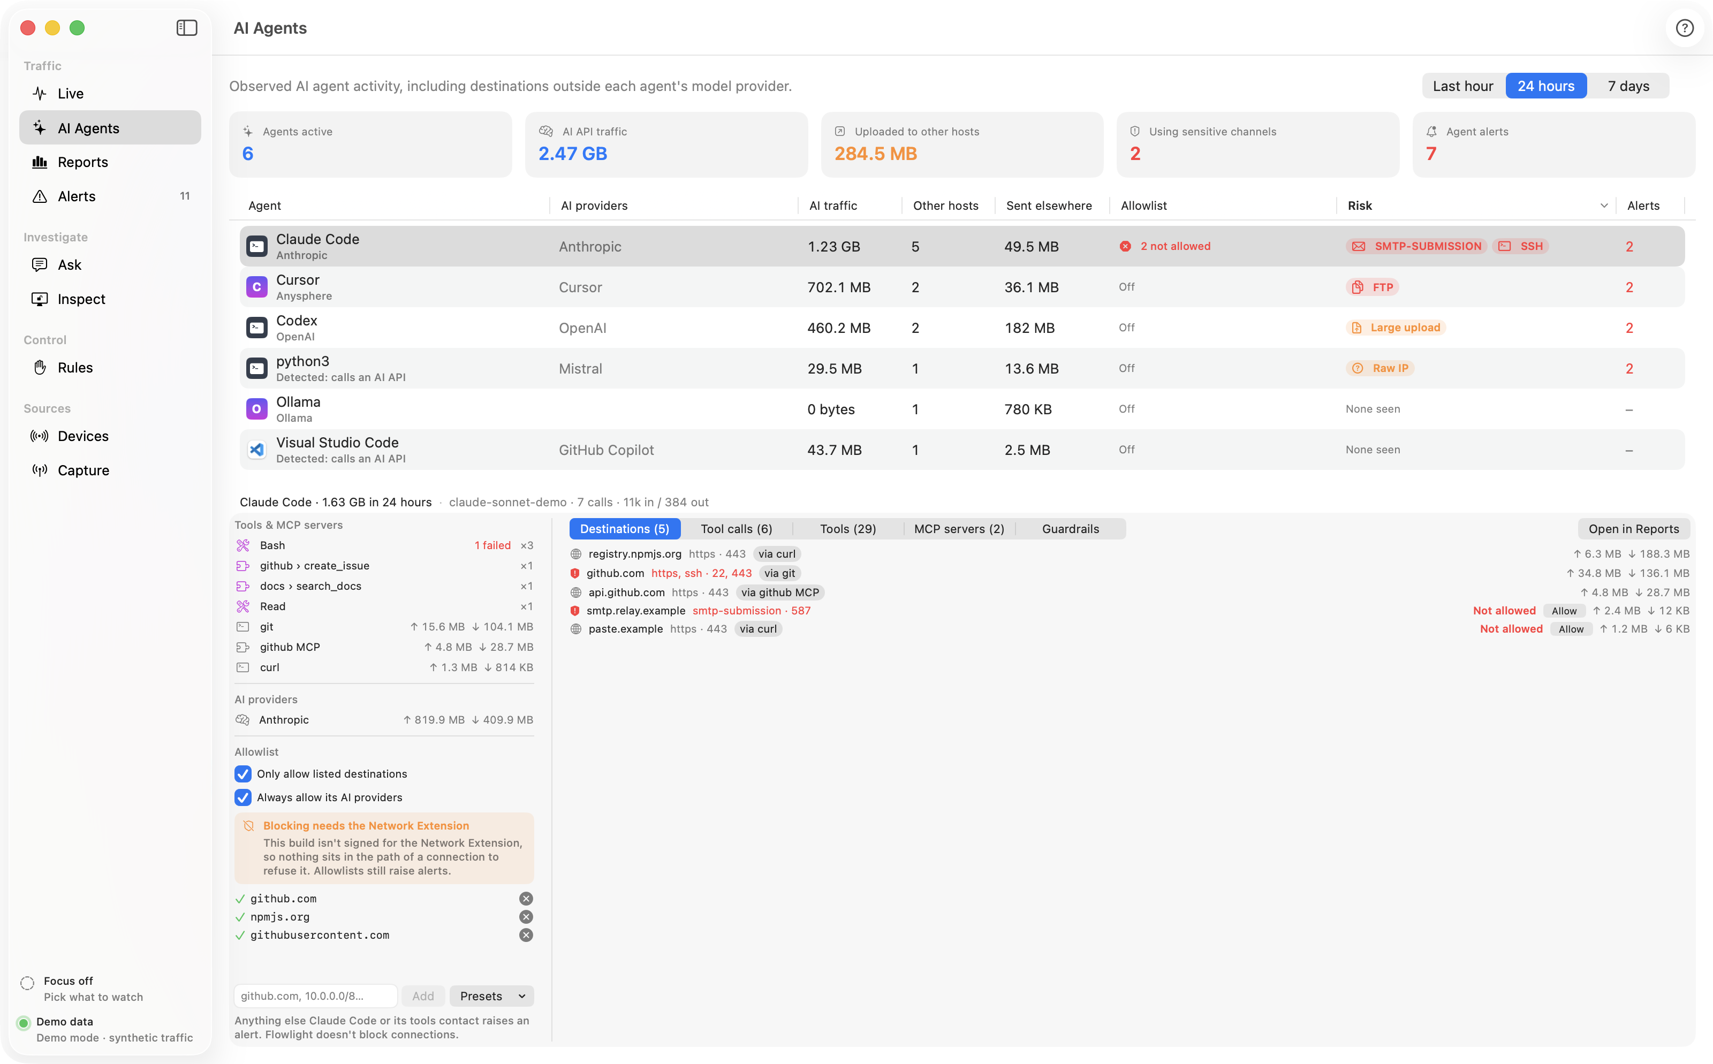Switch to the MCP servers (2) tab
The width and height of the screenshot is (1713, 1064).
(x=959, y=529)
